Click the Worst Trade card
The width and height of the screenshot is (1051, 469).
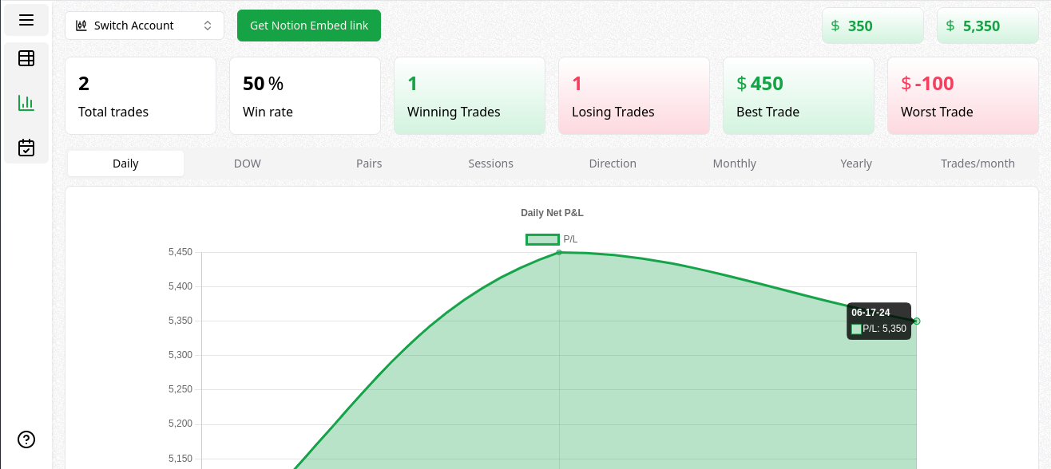click(x=963, y=96)
